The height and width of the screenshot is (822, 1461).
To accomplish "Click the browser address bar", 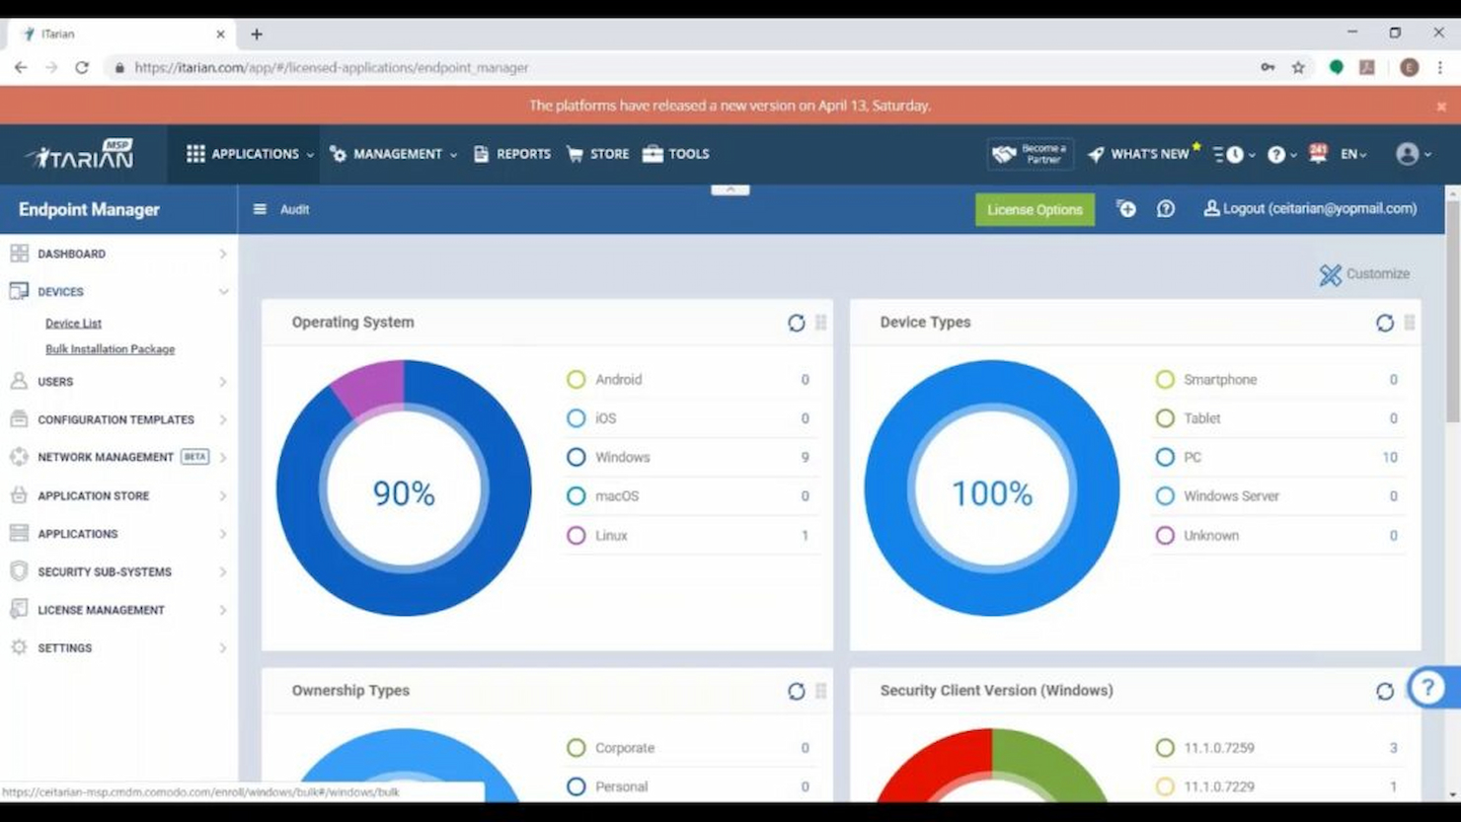I will point(395,67).
